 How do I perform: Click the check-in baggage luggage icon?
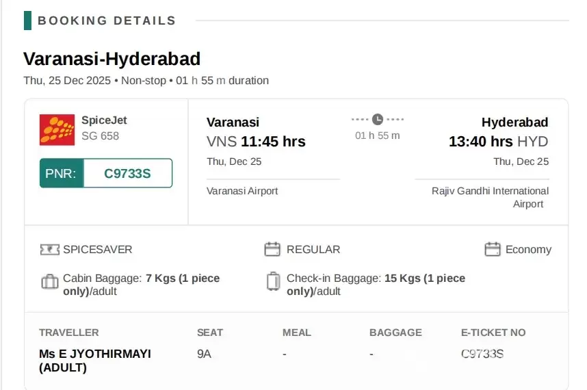[273, 281]
